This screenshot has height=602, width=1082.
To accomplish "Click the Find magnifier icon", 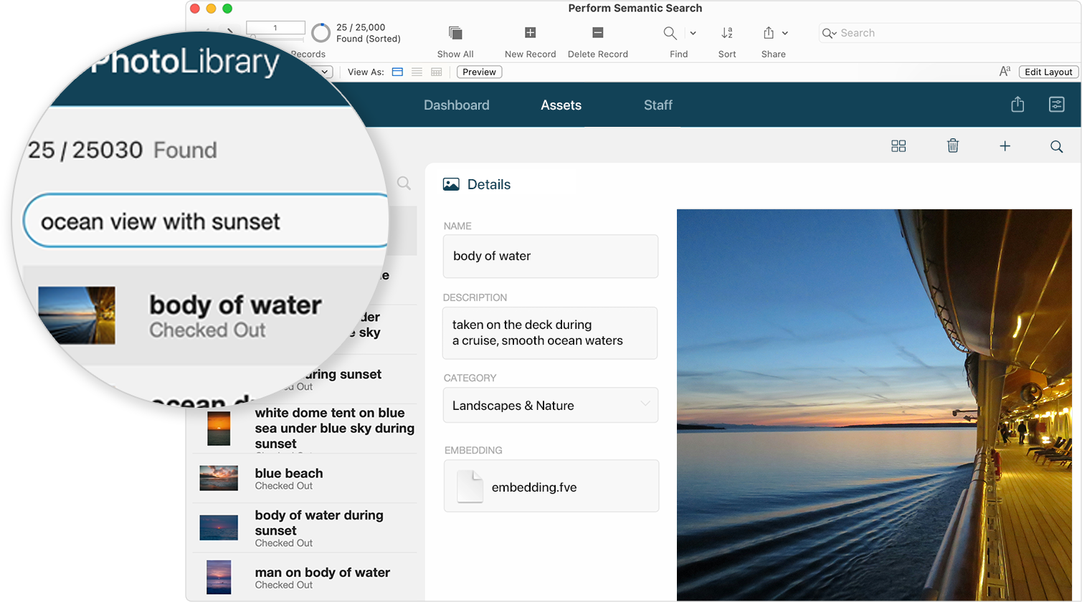I will click(670, 33).
